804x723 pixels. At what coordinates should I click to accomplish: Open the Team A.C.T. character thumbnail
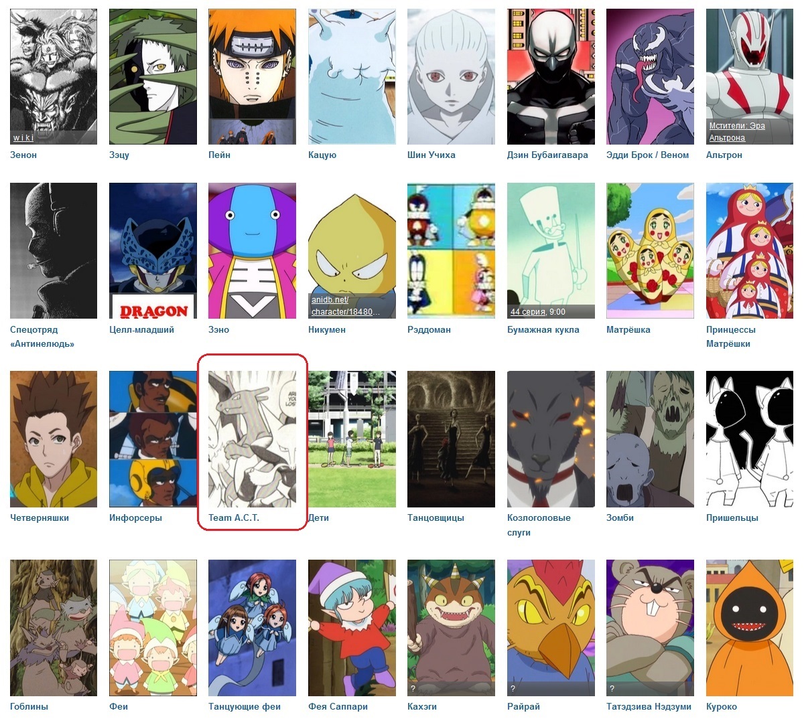252,439
